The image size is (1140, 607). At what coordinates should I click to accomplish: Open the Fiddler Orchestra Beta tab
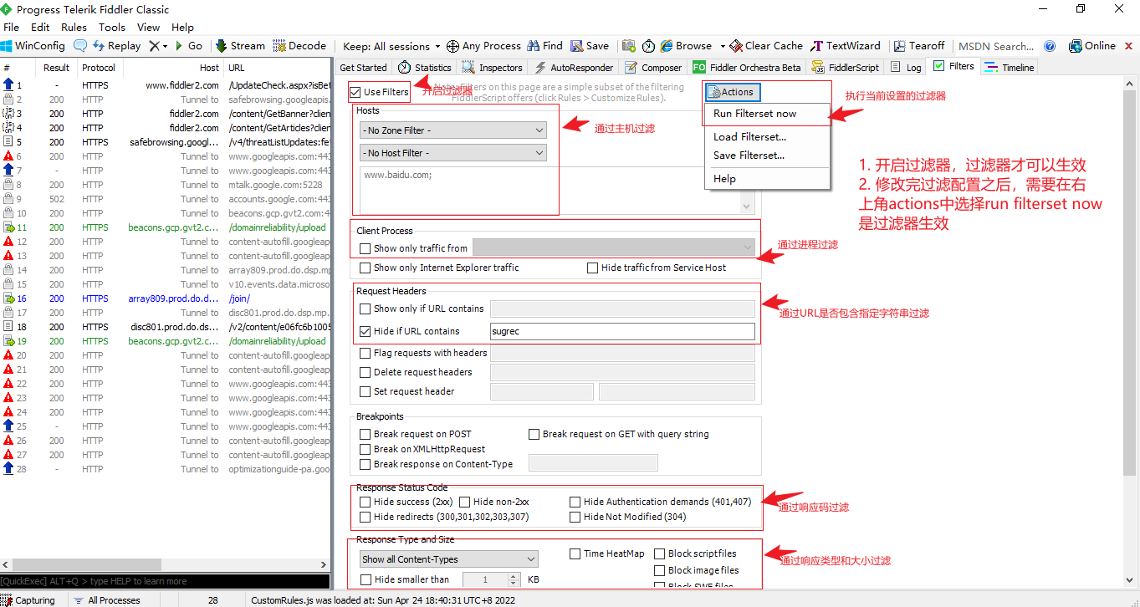[746, 68]
